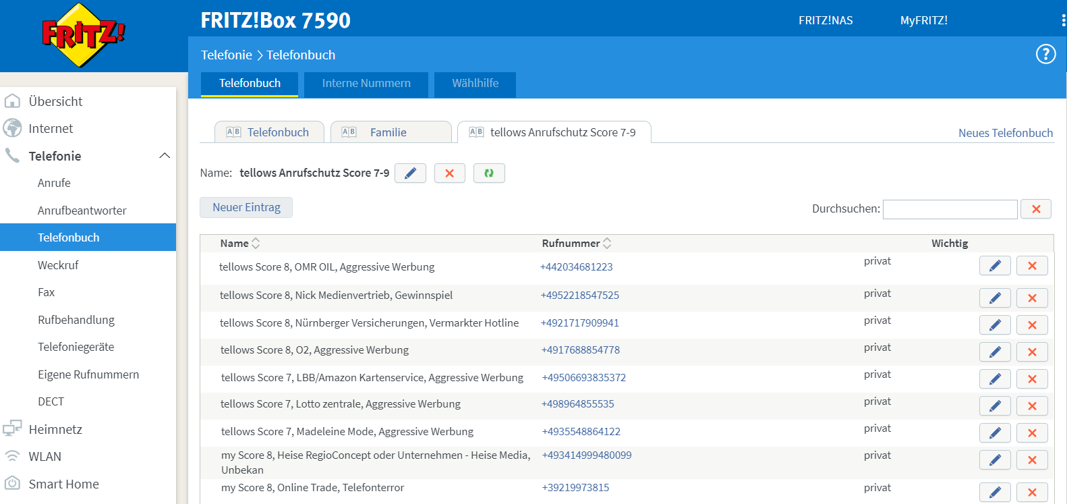Delete the Madeleine Mode entry

pos(1032,433)
